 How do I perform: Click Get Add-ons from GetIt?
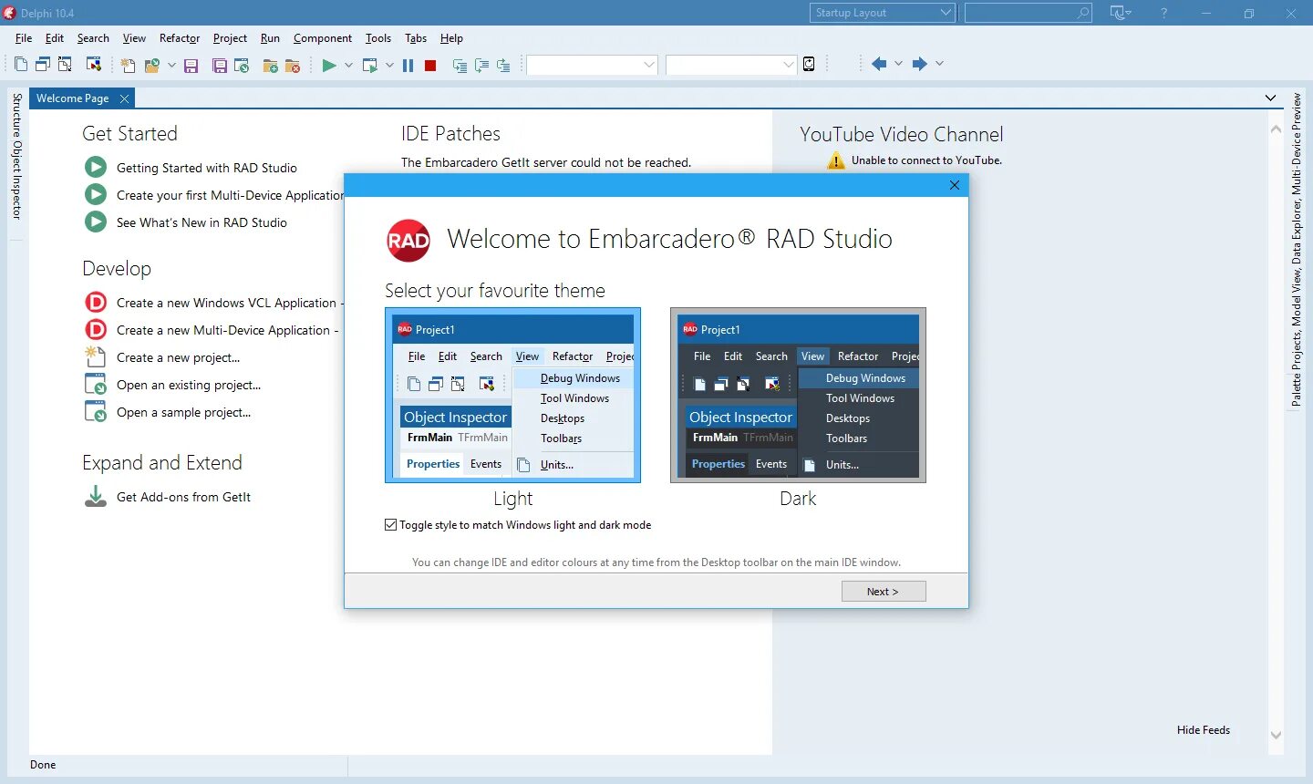tap(183, 497)
